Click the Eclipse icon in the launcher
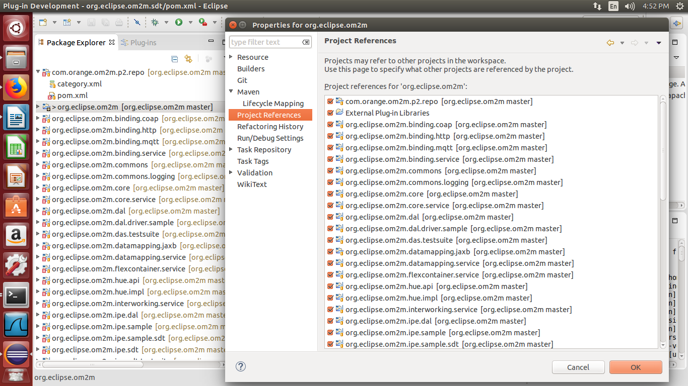688x386 pixels. pyautogui.click(x=17, y=354)
